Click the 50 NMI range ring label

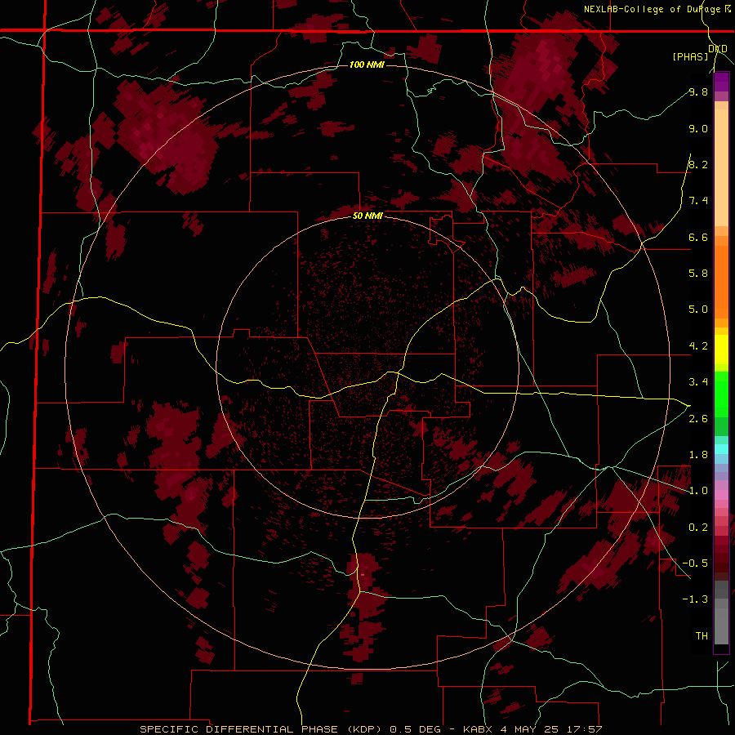point(367,216)
